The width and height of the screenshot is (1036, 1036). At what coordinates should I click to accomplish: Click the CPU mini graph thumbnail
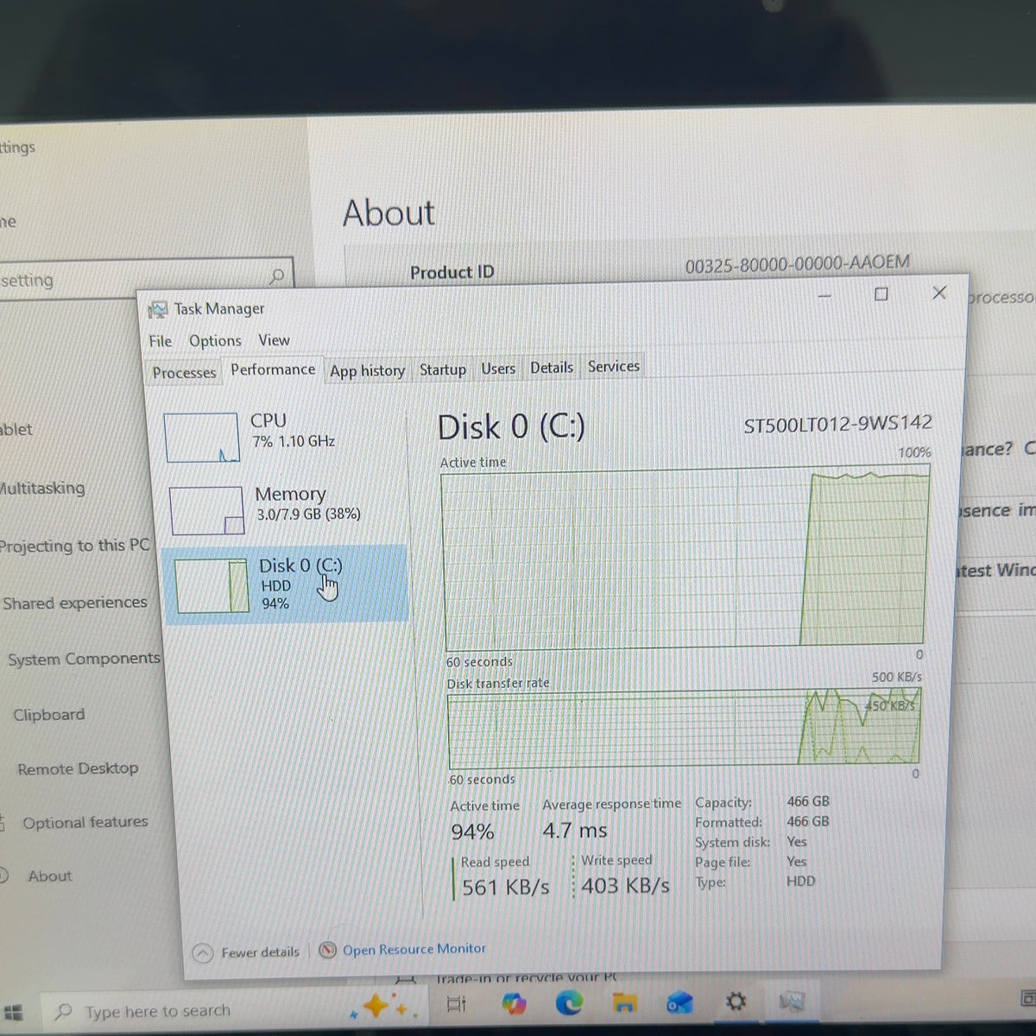click(201, 438)
